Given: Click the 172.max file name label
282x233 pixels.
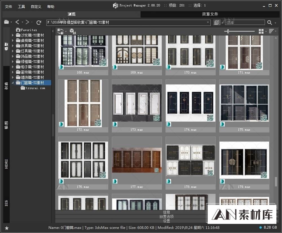Looking at the screenshot, I should pyautogui.click(x=83, y=130).
